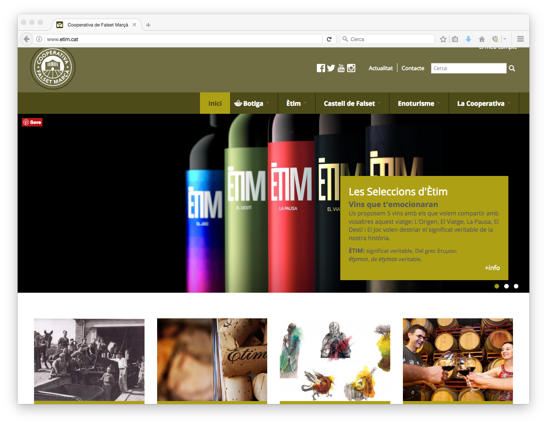Select the Inici navigation tab
The image size is (547, 425).
[x=215, y=103]
